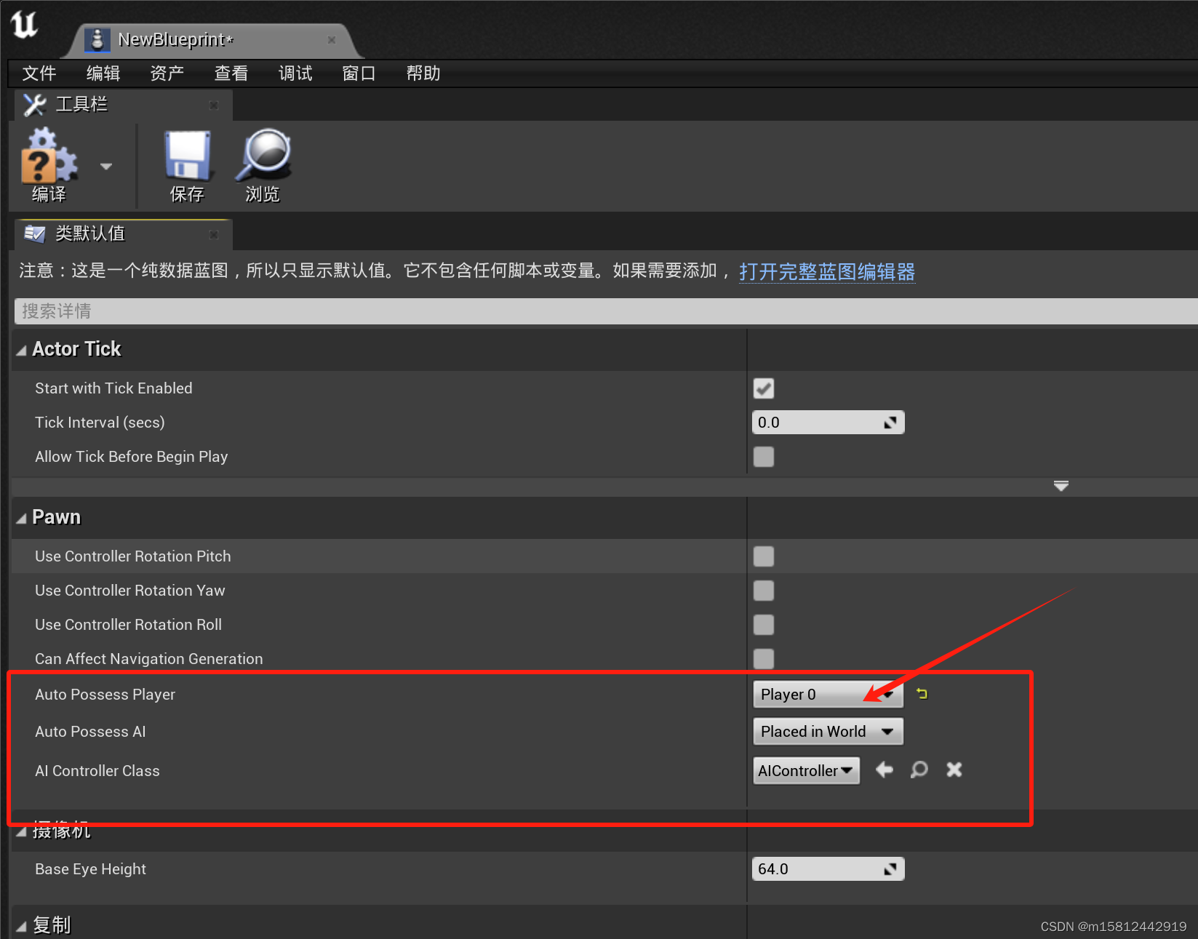Screen dimensions: 1198x939
Task: Enable Use Controller Rotation Yaw
Action: click(x=763, y=591)
